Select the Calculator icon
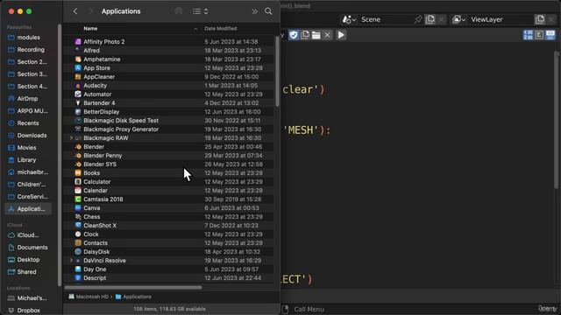This screenshot has height=315, width=561. pyautogui.click(x=78, y=182)
